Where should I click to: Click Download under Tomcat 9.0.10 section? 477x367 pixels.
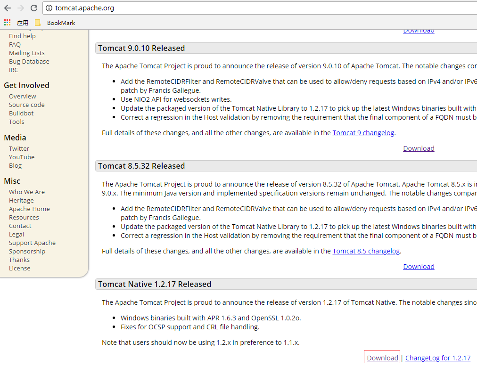coord(419,148)
